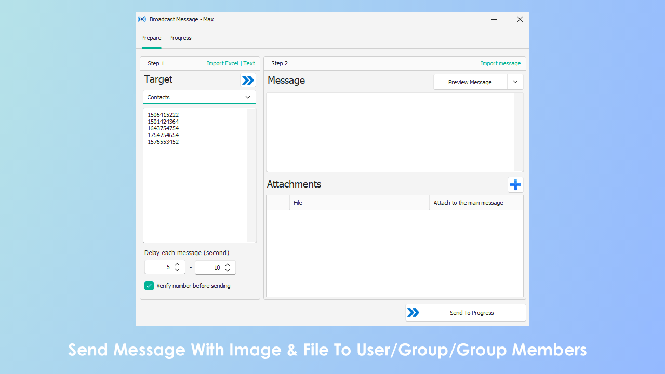Switch to the Progress tab
Screen dimensions: 665x374
click(180, 38)
